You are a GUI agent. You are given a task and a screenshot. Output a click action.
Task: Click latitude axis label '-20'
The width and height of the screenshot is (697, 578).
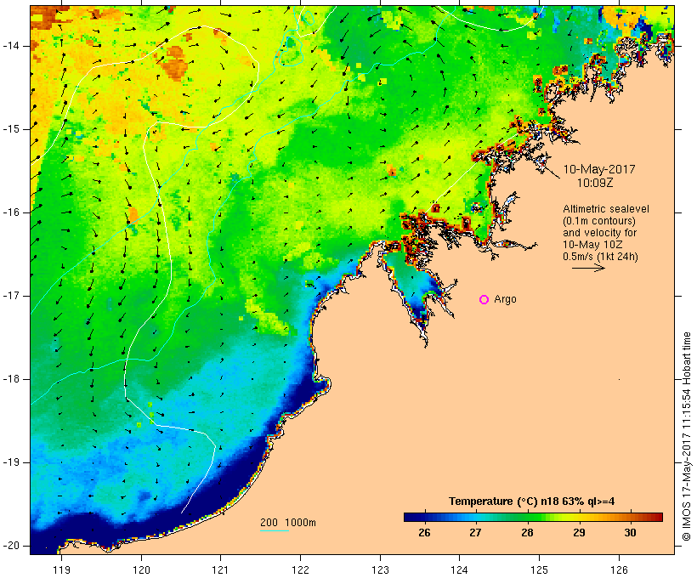(10, 546)
